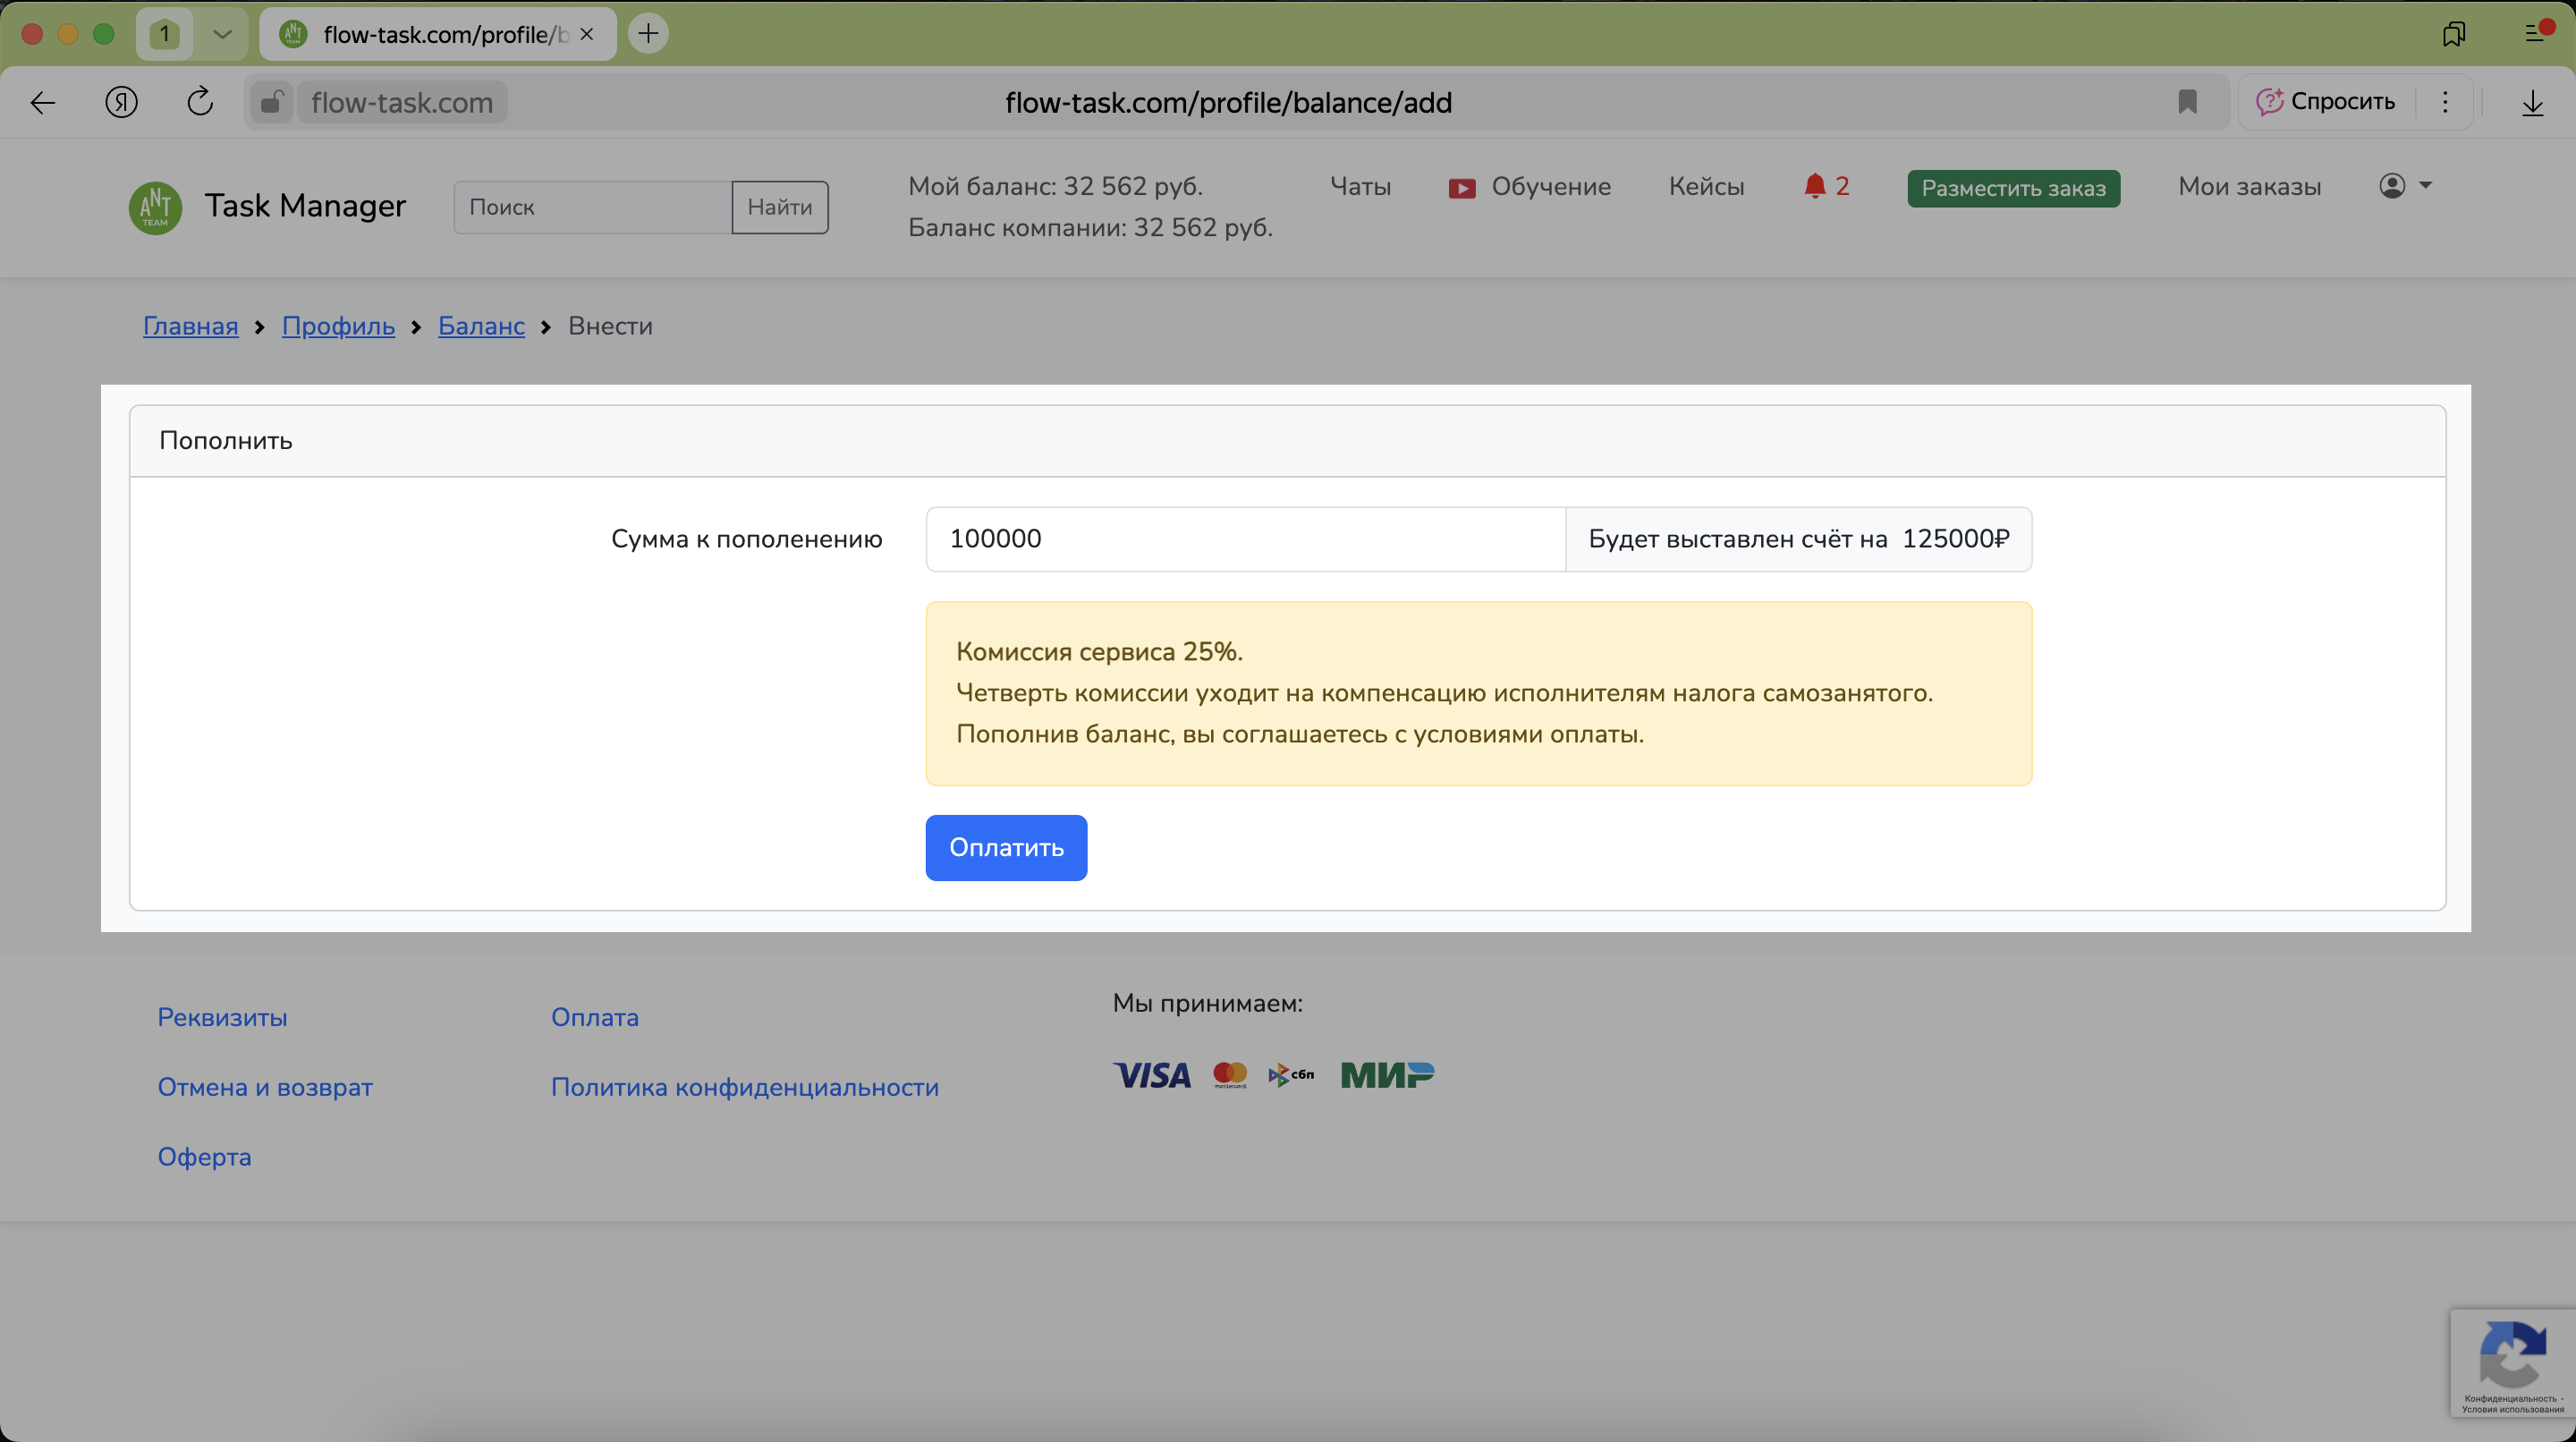Click the Yandex home icon in toolbar
Image resolution: width=2576 pixels, height=1442 pixels.
(121, 102)
